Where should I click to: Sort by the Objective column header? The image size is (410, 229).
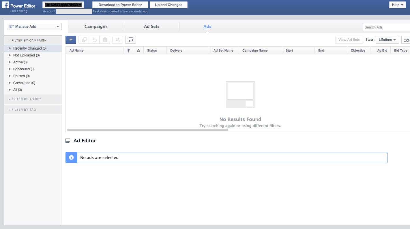click(359, 50)
